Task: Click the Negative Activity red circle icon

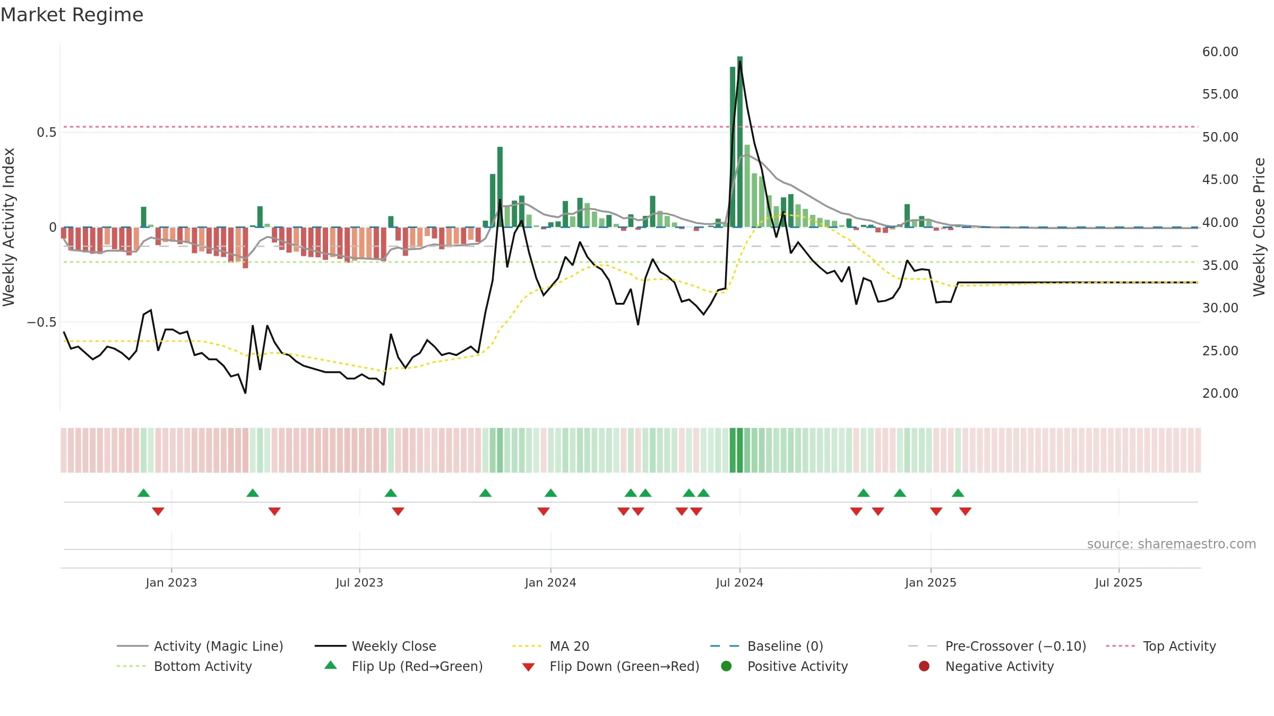Action: click(x=924, y=666)
